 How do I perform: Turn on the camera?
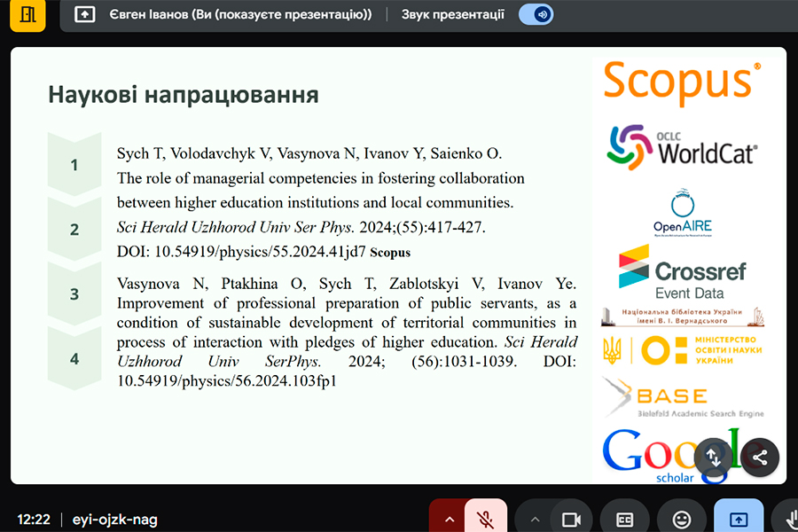point(571,520)
